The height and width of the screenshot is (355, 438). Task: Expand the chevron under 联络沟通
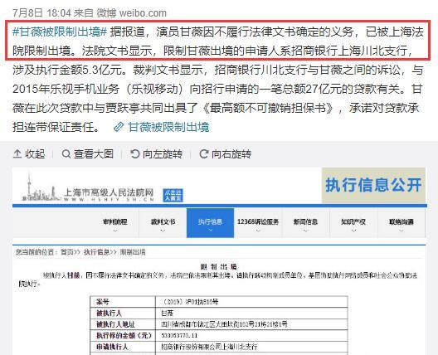401,231
